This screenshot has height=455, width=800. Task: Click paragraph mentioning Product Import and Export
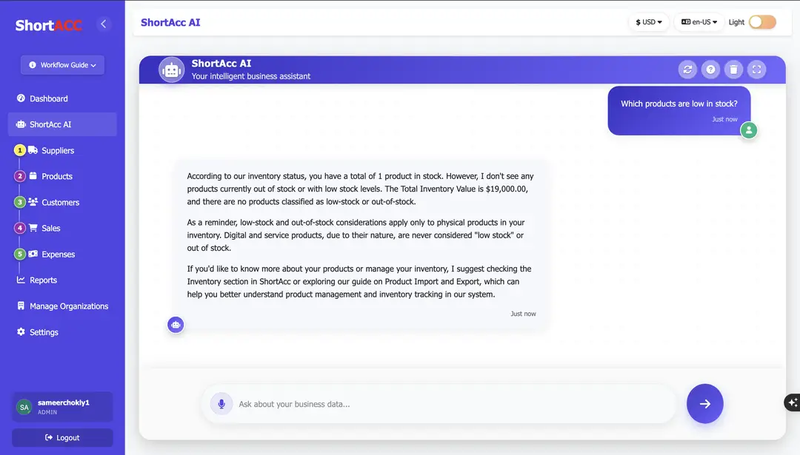[x=359, y=282]
